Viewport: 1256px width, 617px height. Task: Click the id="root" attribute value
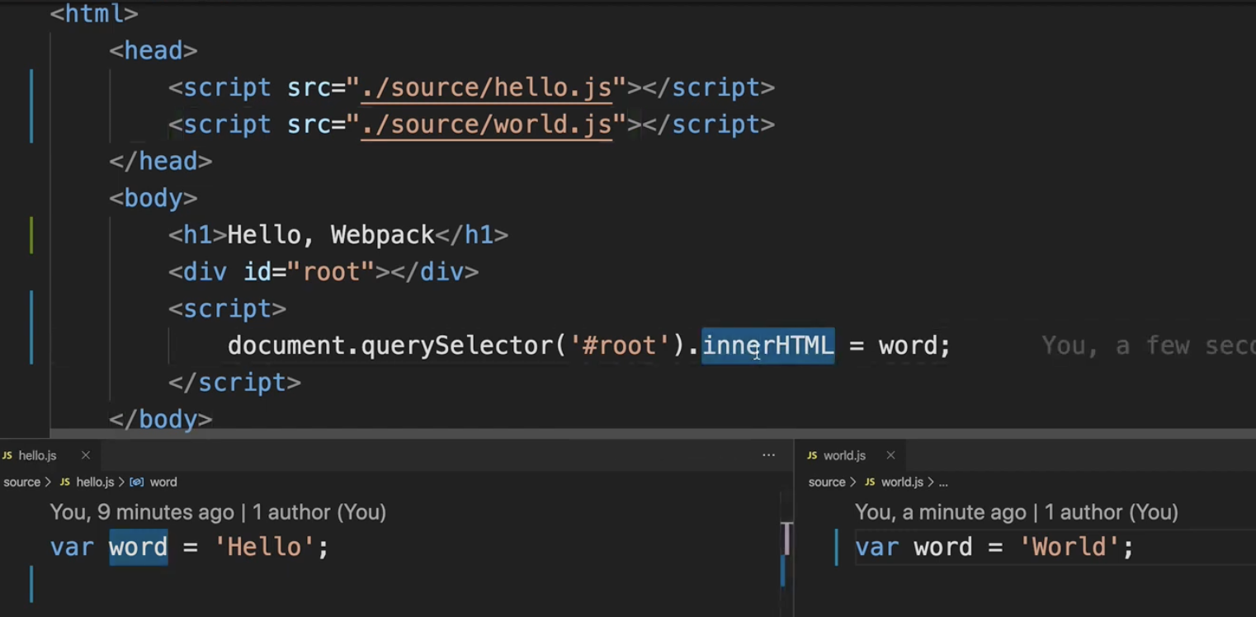pos(331,271)
